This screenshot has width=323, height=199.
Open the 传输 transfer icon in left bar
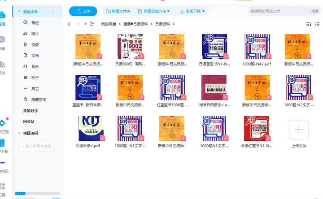coord(2,39)
